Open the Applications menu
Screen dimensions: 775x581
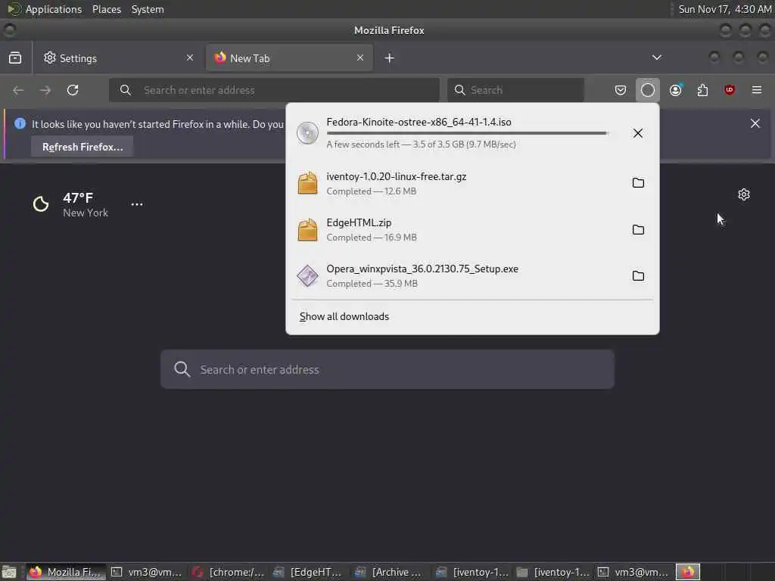click(x=54, y=9)
